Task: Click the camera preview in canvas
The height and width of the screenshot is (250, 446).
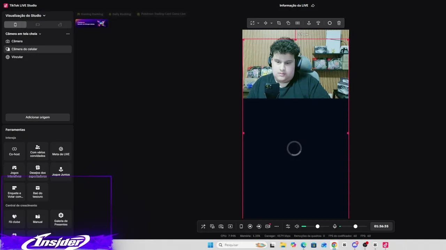Action: tap(295, 64)
